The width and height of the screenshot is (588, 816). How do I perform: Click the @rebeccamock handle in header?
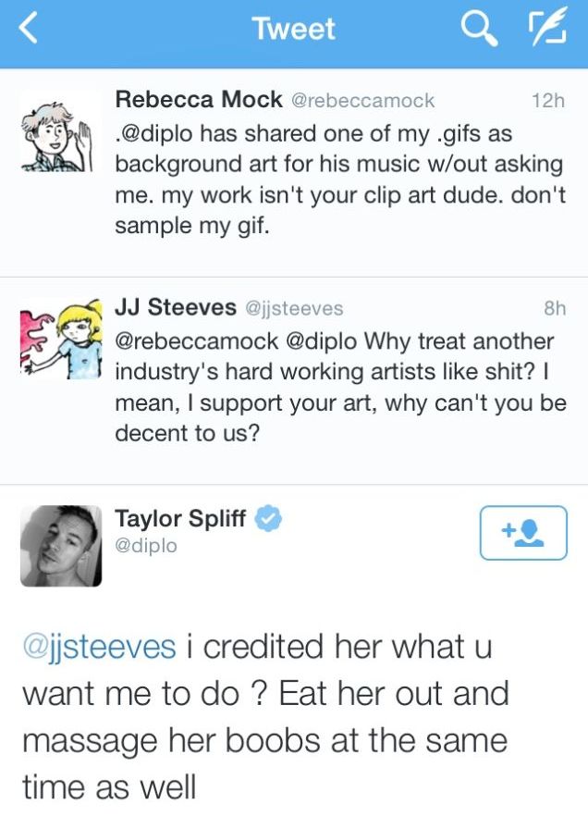click(x=362, y=101)
